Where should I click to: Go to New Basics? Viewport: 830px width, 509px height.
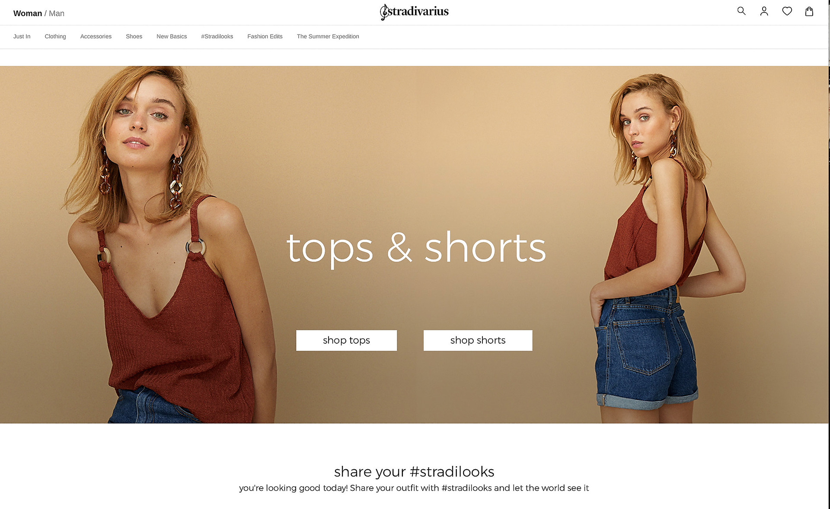[x=172, y=36]
